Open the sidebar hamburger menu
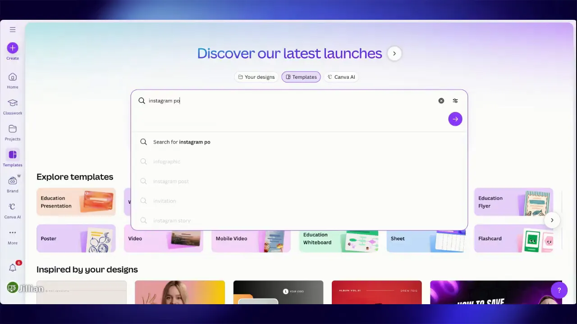Image resolution: width=577 pixels, height=324 pixels. [12, 29]
